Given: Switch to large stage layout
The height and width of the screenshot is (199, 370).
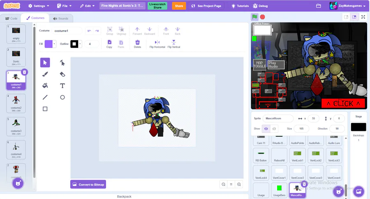Looking at the screenshot, I should (x=354, y=17).
